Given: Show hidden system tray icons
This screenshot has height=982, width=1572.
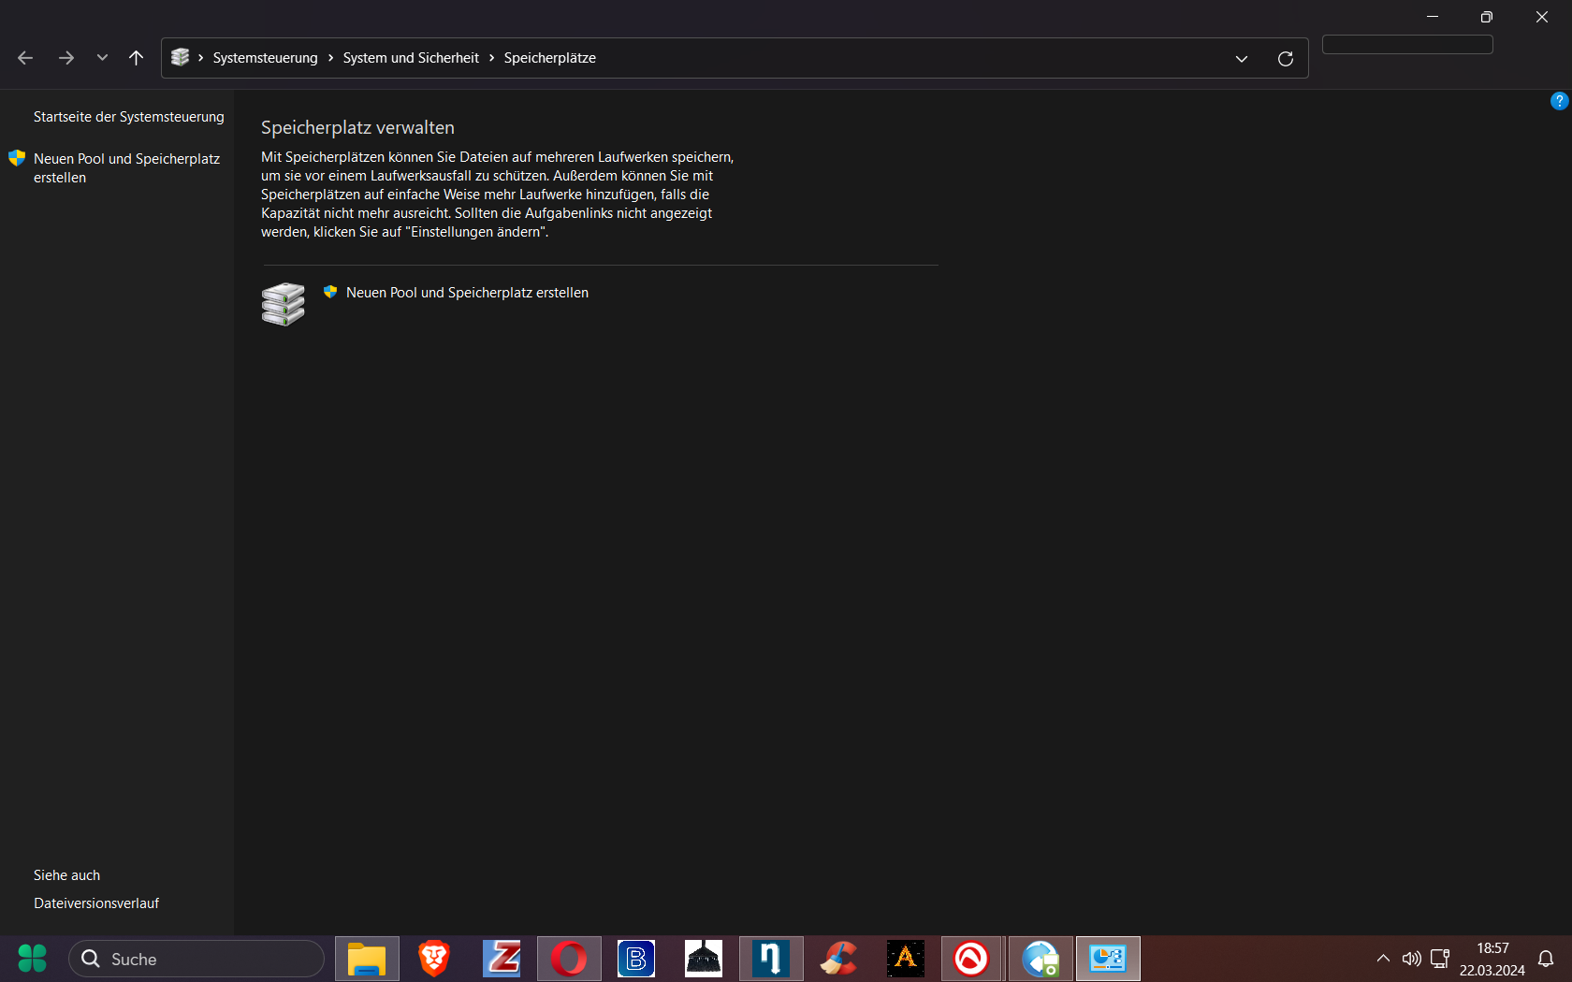Looking at the screenshot, I should click(x=1382, y=959).
